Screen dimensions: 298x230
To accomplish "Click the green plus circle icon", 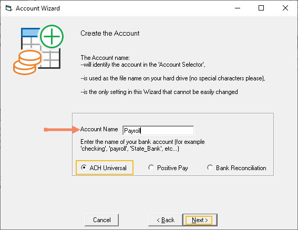I will (x=52, y=36).
